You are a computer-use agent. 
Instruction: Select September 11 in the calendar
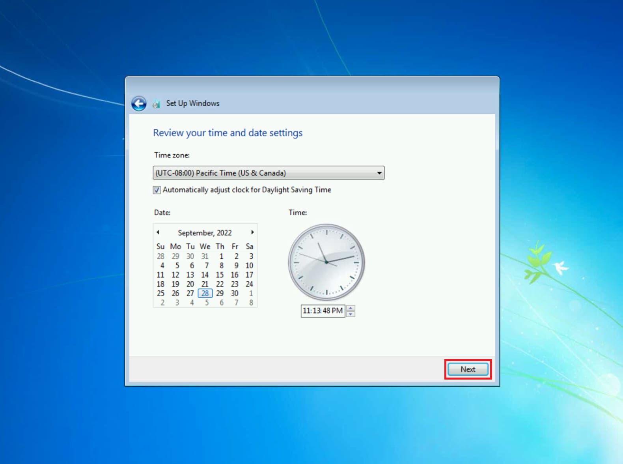pos(160,275)
